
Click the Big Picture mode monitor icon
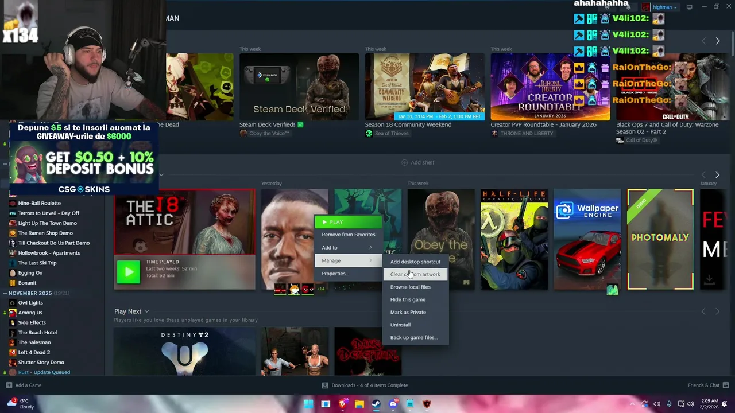pos(690,7)
